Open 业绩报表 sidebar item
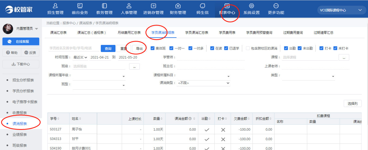 pyautogui.click(x=20, y=134)
